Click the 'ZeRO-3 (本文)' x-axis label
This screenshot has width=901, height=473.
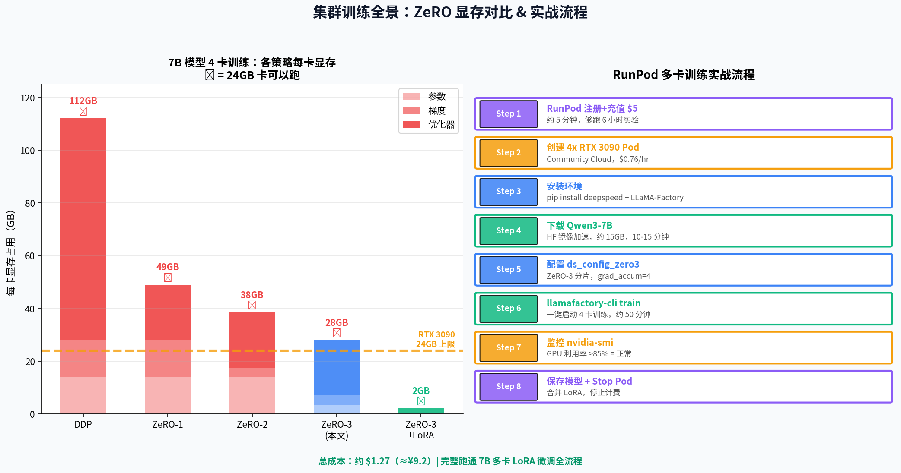pos(337,430)
